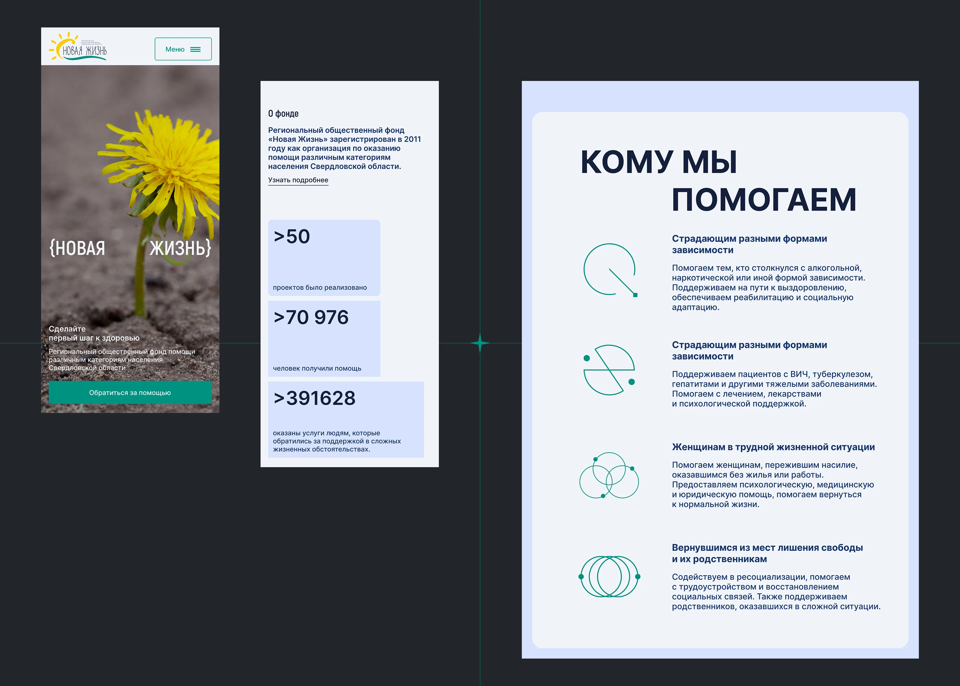Click the three overlapping circles icon
The width and height of the screenshot is (960, 686).
click(x=609, y=476)
